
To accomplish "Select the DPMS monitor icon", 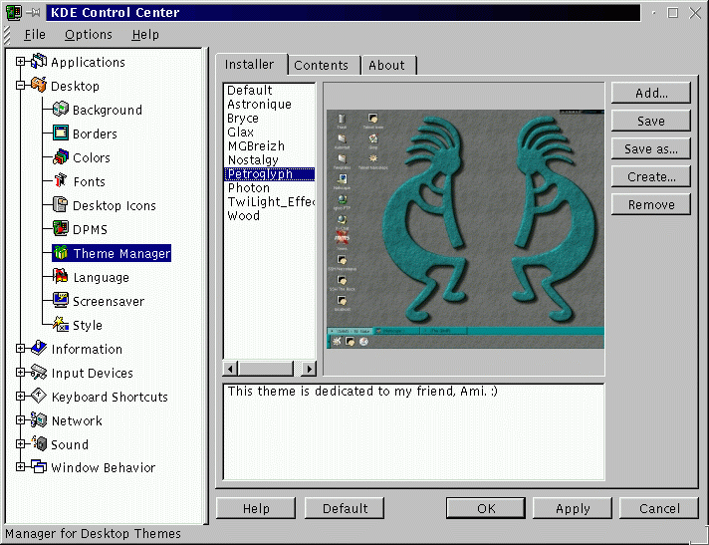I will coord(60,229).
